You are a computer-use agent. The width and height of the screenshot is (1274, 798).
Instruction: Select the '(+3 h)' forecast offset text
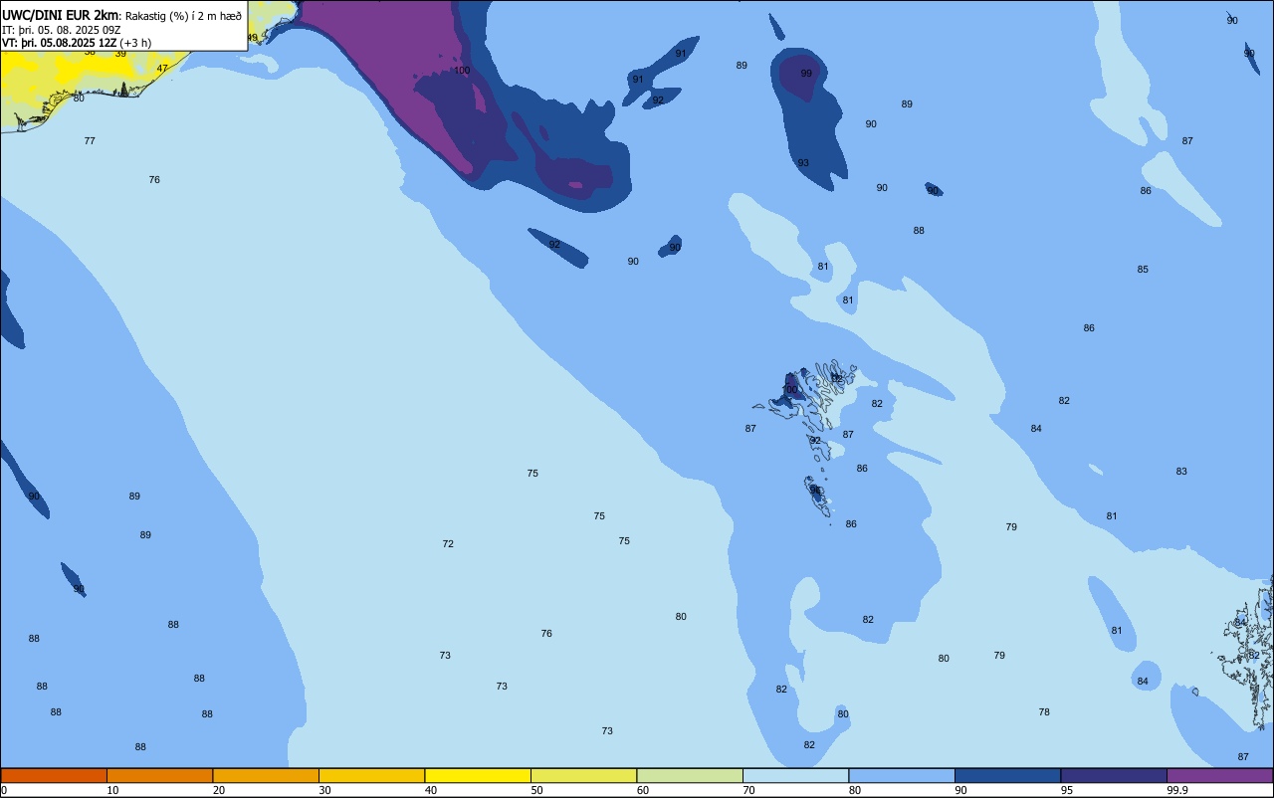(x=135, y=43)
